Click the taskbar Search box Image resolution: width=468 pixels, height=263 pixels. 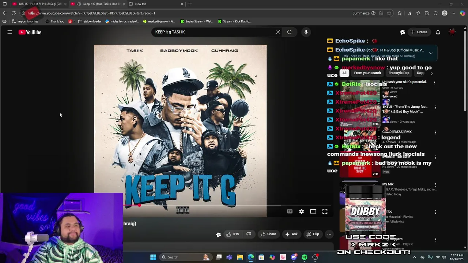click(185, 257)
